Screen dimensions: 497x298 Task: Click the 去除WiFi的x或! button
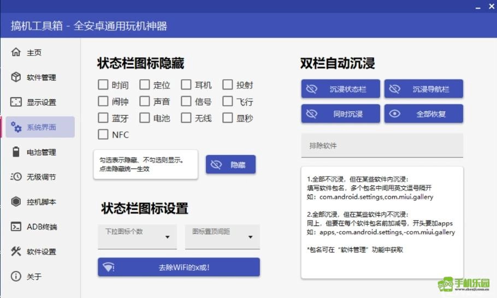(x=179, y=267)
